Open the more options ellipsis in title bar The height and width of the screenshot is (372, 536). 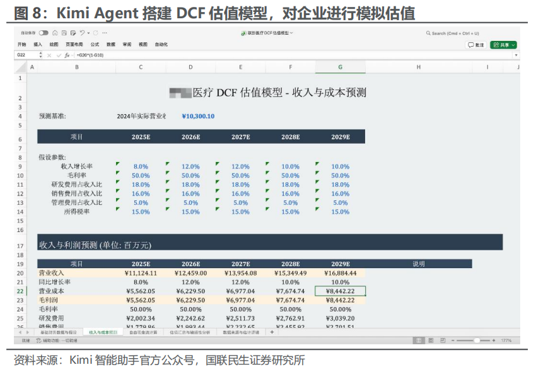[105, 33]
